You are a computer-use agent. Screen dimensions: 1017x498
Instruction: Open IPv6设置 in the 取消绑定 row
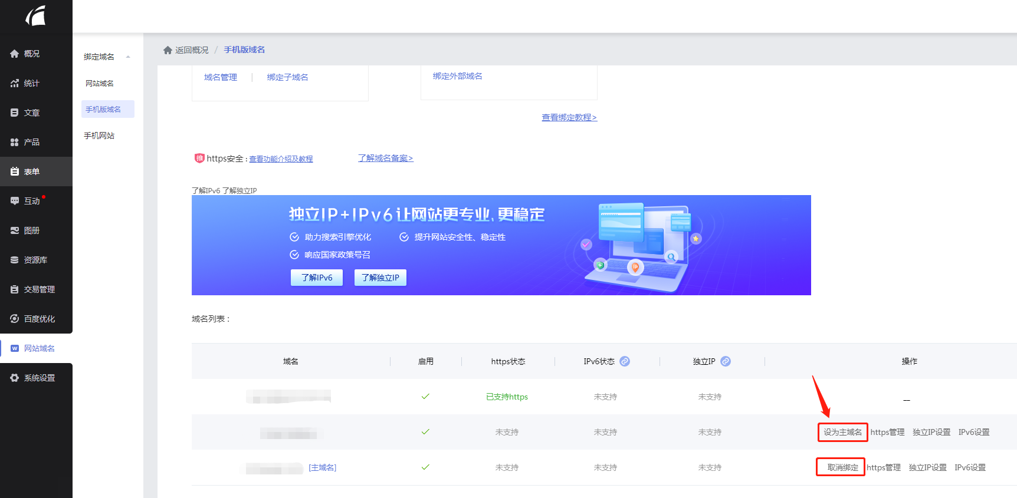(970, 467)
